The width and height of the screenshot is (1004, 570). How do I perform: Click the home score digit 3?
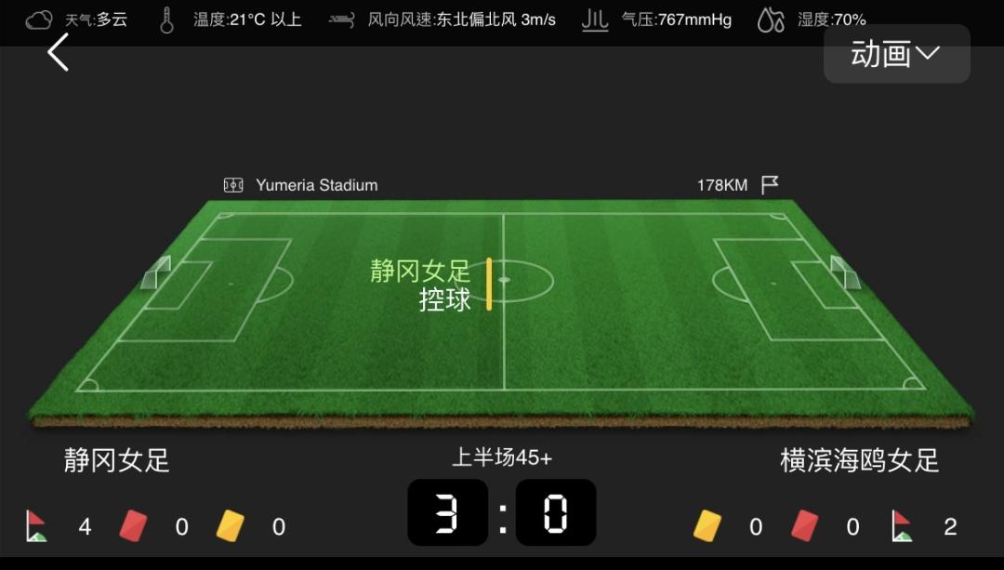(x=447, y=512)
